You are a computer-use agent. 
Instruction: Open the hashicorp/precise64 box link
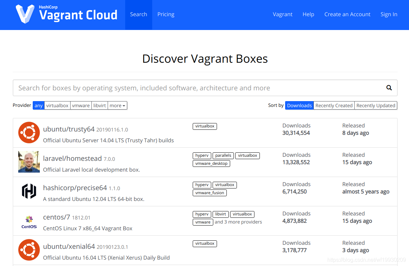click(75, 188)
